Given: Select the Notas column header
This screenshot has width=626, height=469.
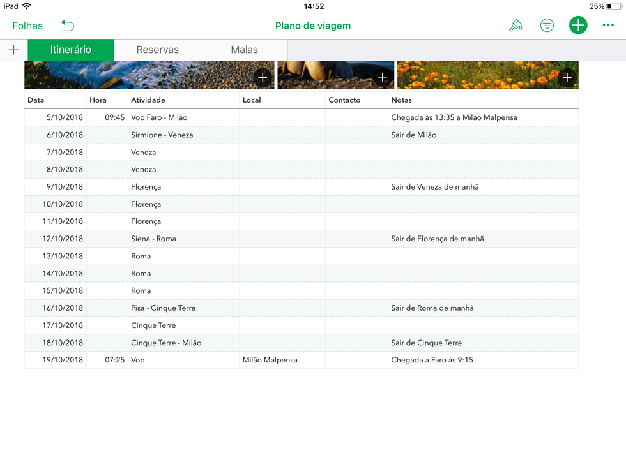Looking at the screenshot, I should [x=483, y=100].
